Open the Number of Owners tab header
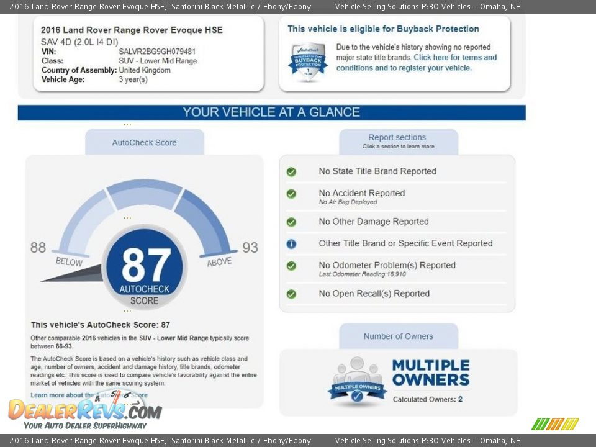 tap(399, 336)
